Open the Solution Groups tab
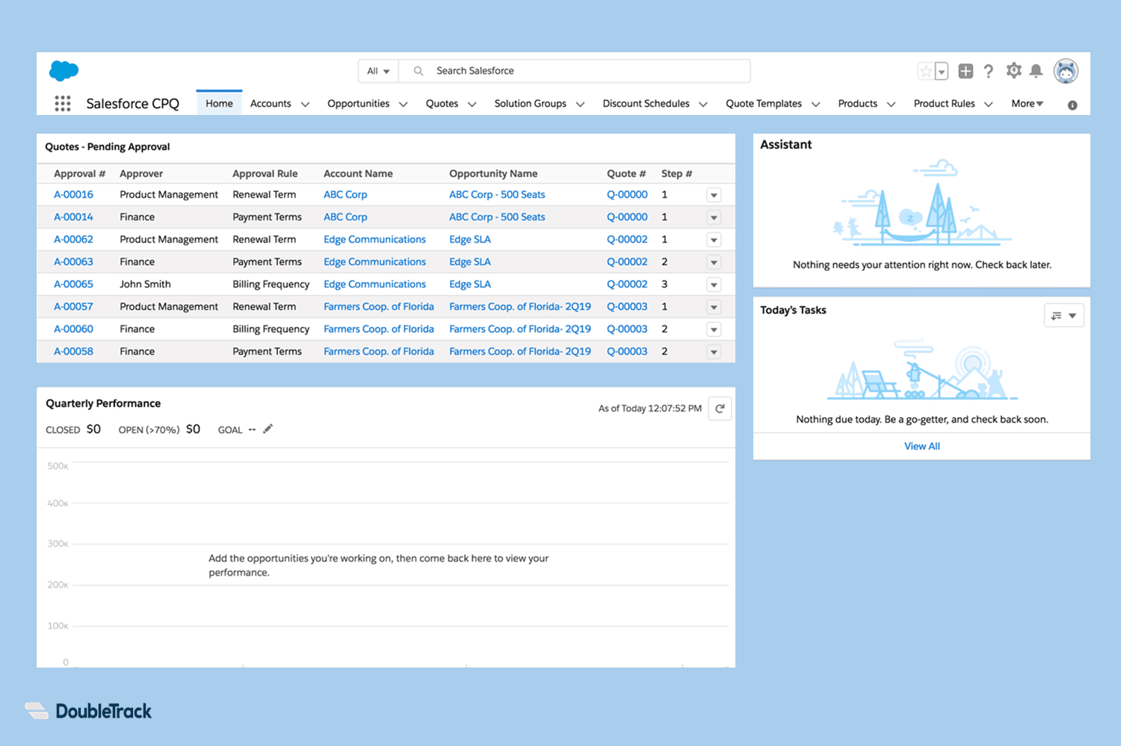This screenshot has width=1121, height=746. coord(530,104)
